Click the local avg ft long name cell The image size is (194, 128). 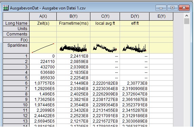pyautogui.click(x=105, y=23)
